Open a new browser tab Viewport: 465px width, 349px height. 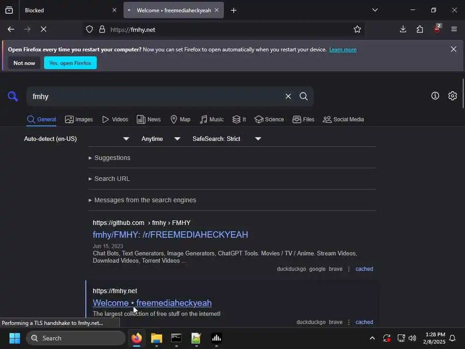(233, 10)
